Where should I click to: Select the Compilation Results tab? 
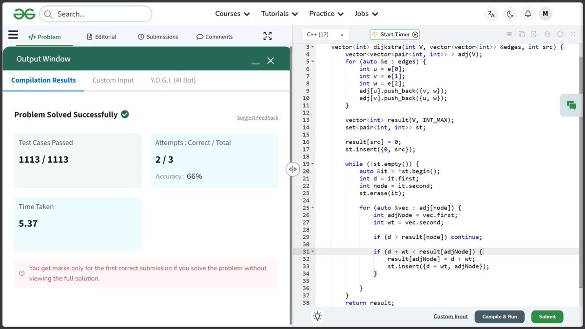click(43, 80)
